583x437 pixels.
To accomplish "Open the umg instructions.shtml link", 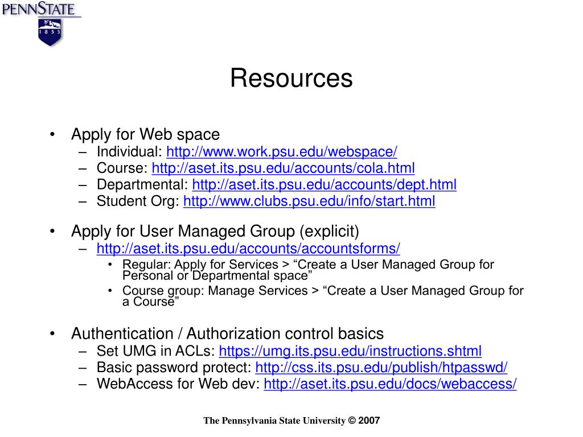I will tap(350, 351).
